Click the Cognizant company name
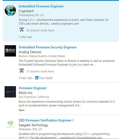 coord(26,11)
